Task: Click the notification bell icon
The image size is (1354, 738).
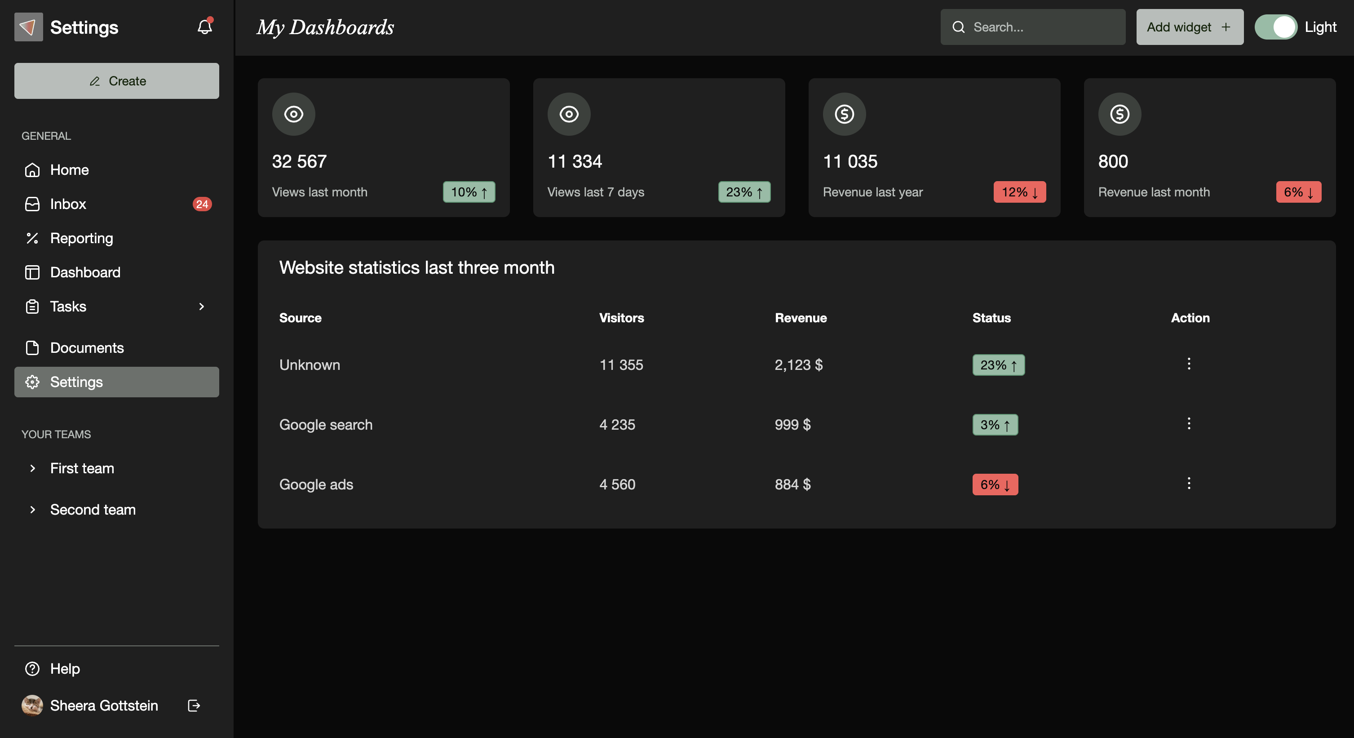Action: click(x=204, y=27)
